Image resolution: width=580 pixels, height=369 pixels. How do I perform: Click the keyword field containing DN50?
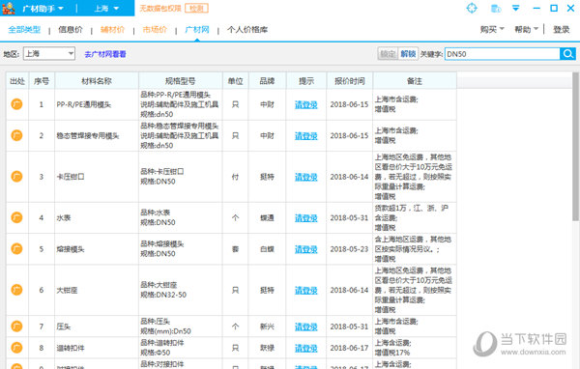pos(503,54)
